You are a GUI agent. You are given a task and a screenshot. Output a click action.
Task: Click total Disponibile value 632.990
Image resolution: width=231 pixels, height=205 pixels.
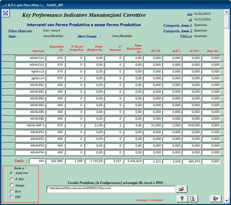click(x=55, y=161)
